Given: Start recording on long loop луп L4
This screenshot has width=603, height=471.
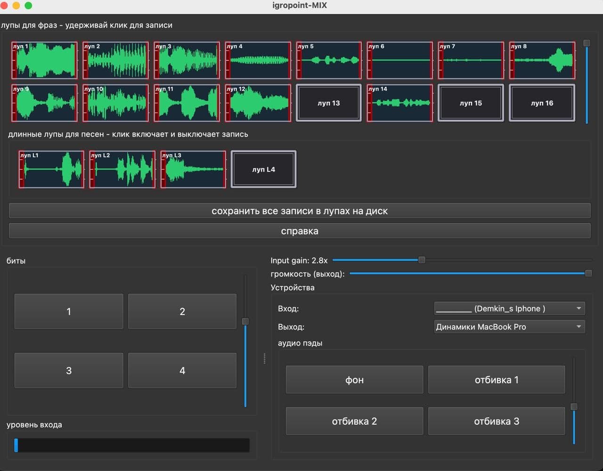Looking at the screenshot, I should pos(264,169).
